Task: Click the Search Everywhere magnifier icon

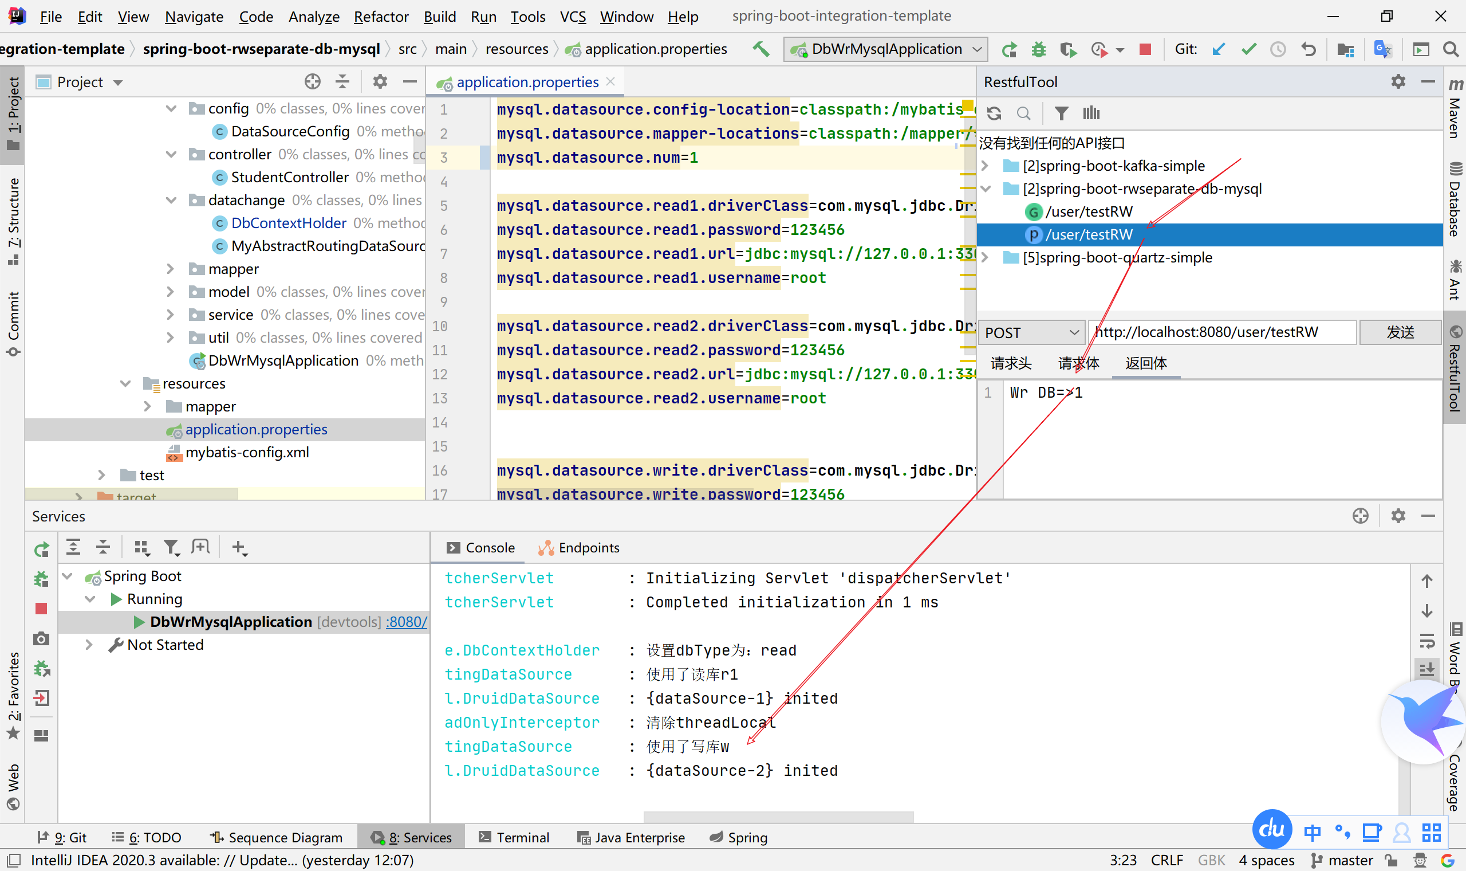Action: (1451, 49)
